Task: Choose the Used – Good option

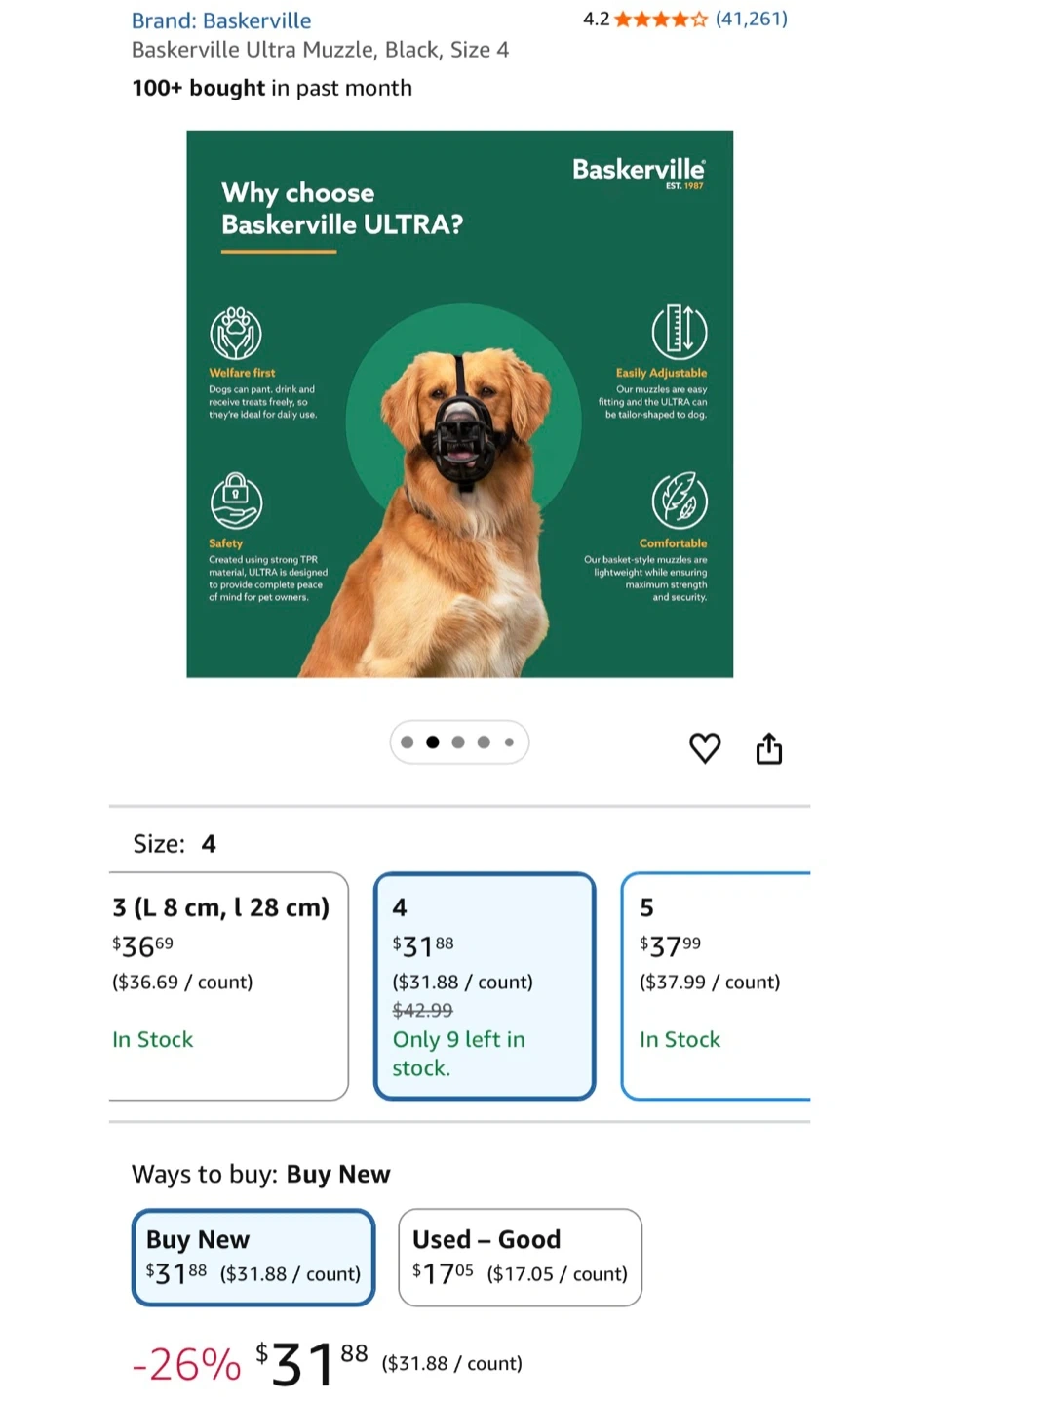Action: (520, 1258)
